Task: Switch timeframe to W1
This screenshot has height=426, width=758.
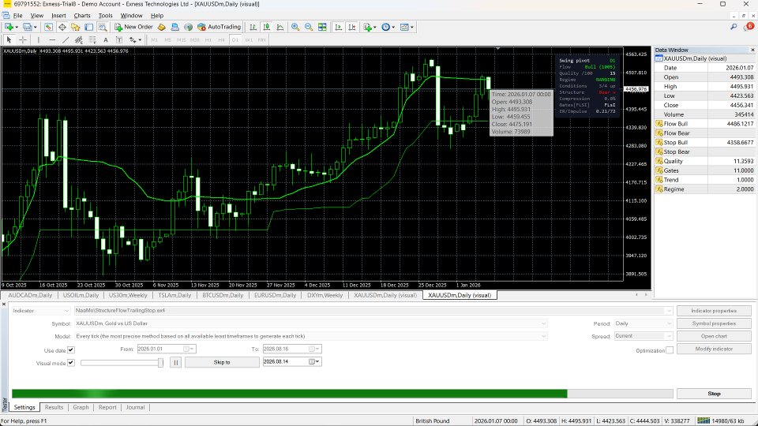Action: coord(249,39)
